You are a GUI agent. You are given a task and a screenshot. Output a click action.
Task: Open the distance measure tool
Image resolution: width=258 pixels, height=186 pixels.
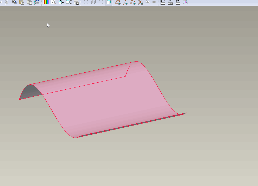click(163, 2)
